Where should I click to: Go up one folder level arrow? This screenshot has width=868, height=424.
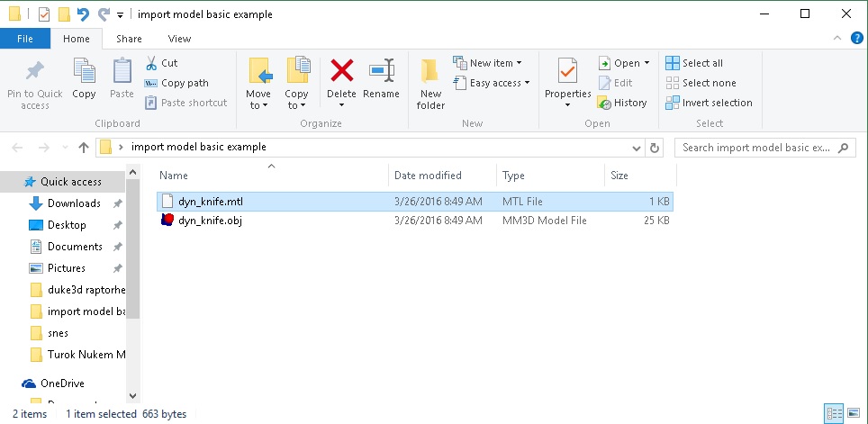pos(84,147)
